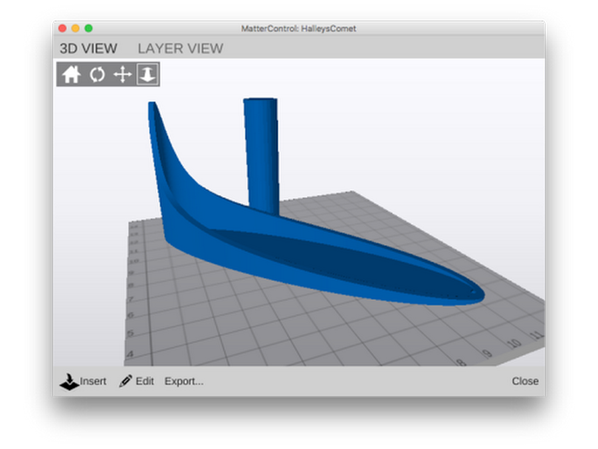Click the yellow minimize window button
The image size is (598, 449).
76,28
